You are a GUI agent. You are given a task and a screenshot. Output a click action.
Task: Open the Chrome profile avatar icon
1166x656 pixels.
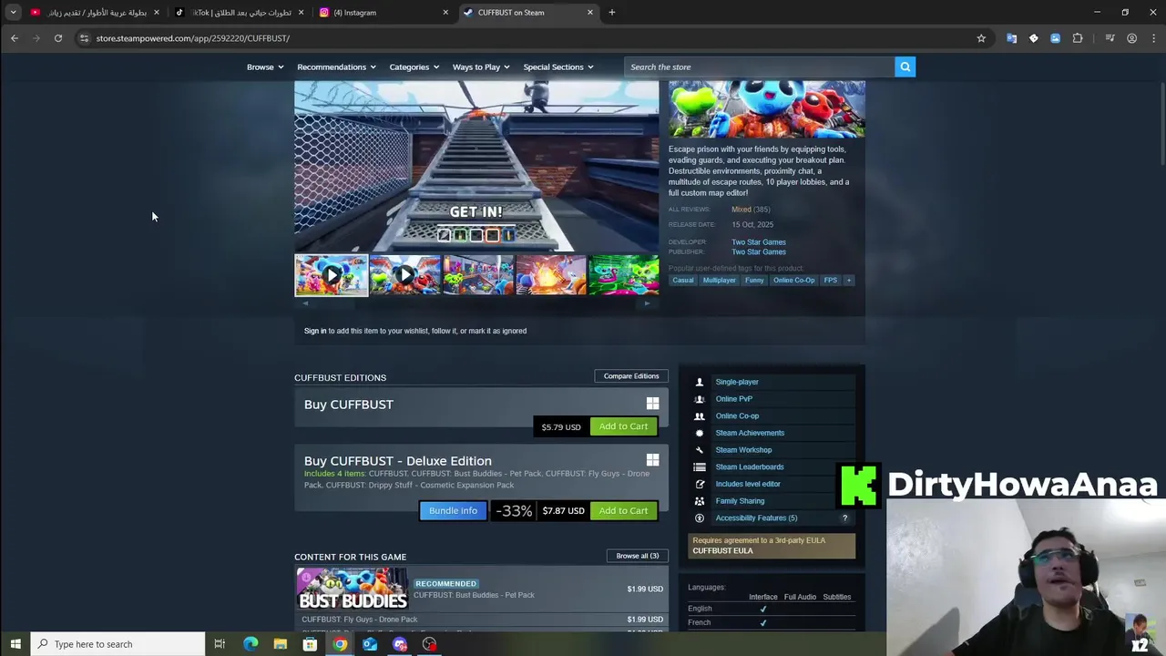point(1131,38)
